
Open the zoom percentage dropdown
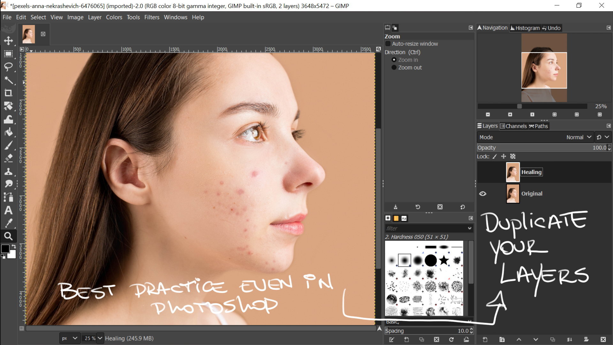click(100, 338)
